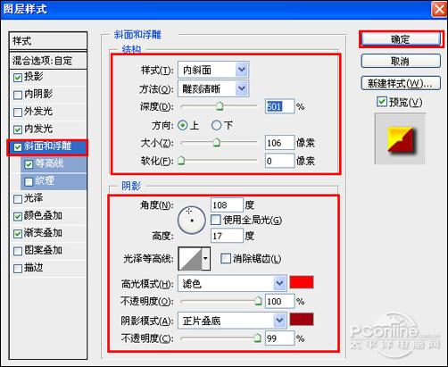Enable 使用全局光 checkbox
The width and height of the screenshot is (448, 367).
coord(216,220)
